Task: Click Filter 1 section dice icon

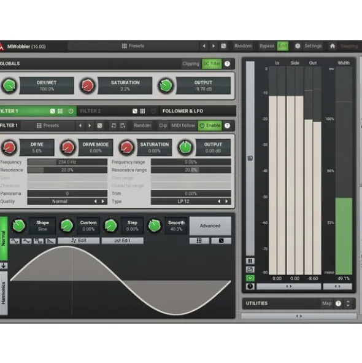Action: 99,125
